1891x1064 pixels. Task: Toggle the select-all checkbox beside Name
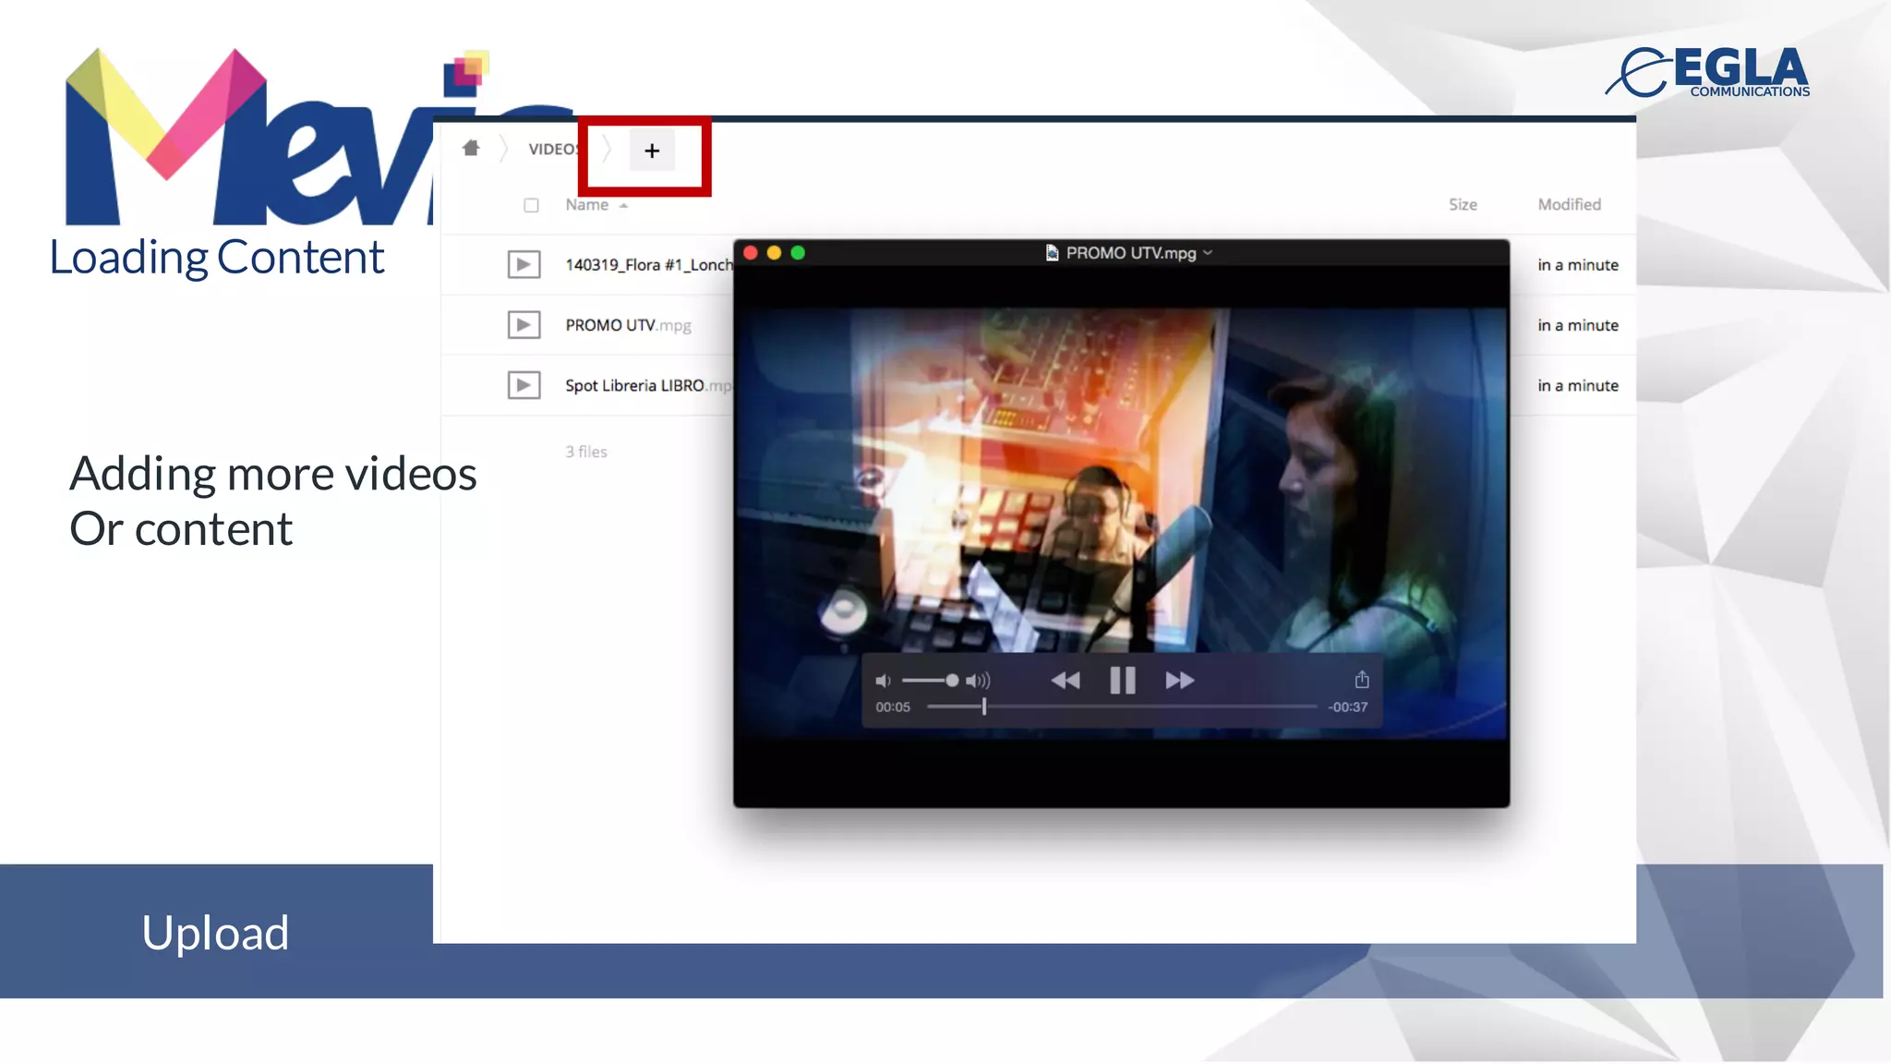tap(531, 205)
